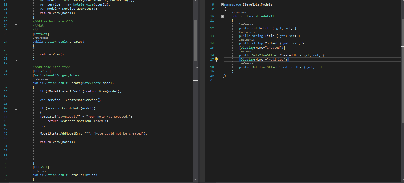This screenshot has height=183, width=404.
Task: Click left editor vertical scrollbar thumb
Action: pos(196,39)
